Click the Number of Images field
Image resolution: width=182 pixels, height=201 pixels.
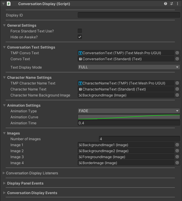tap(139, 139)
